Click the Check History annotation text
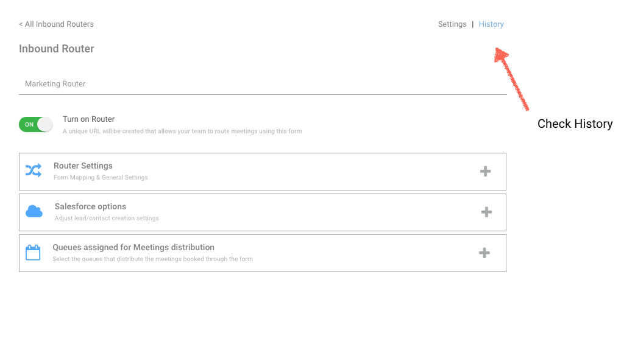Viewport: 635px width, 339px height. tap(575, 124)
